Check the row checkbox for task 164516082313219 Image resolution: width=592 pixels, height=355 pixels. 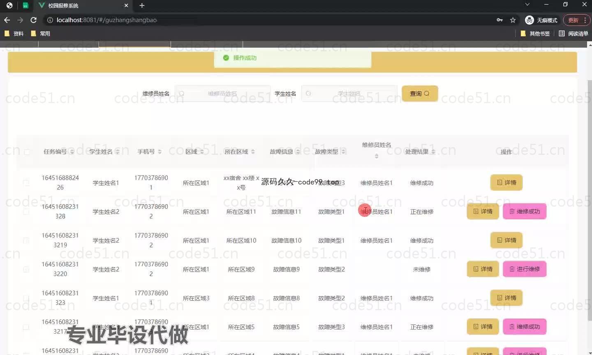pyautogui.click(x=26, y=240)
